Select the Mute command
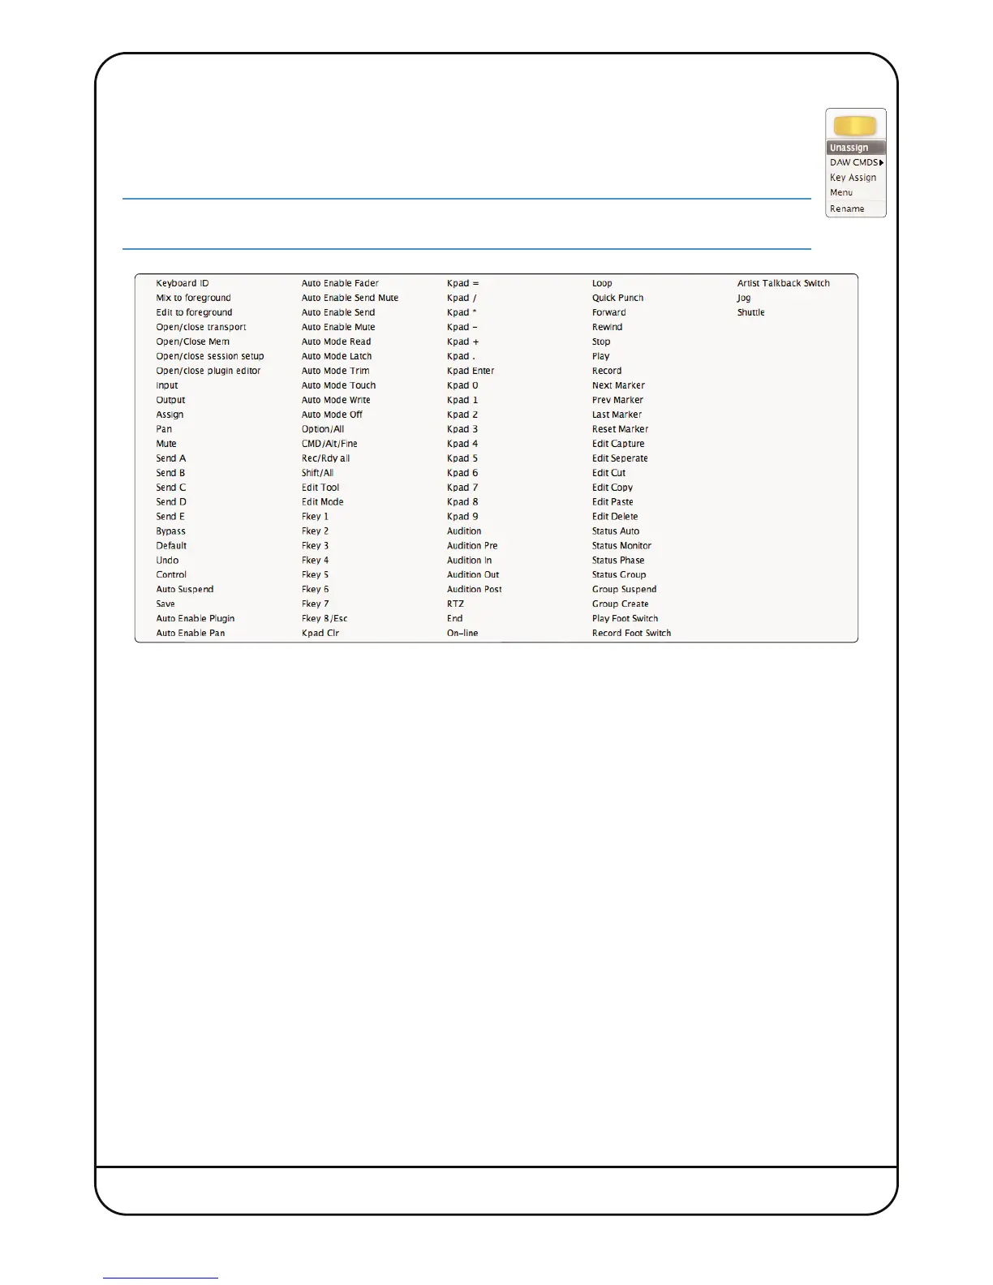 166,444
